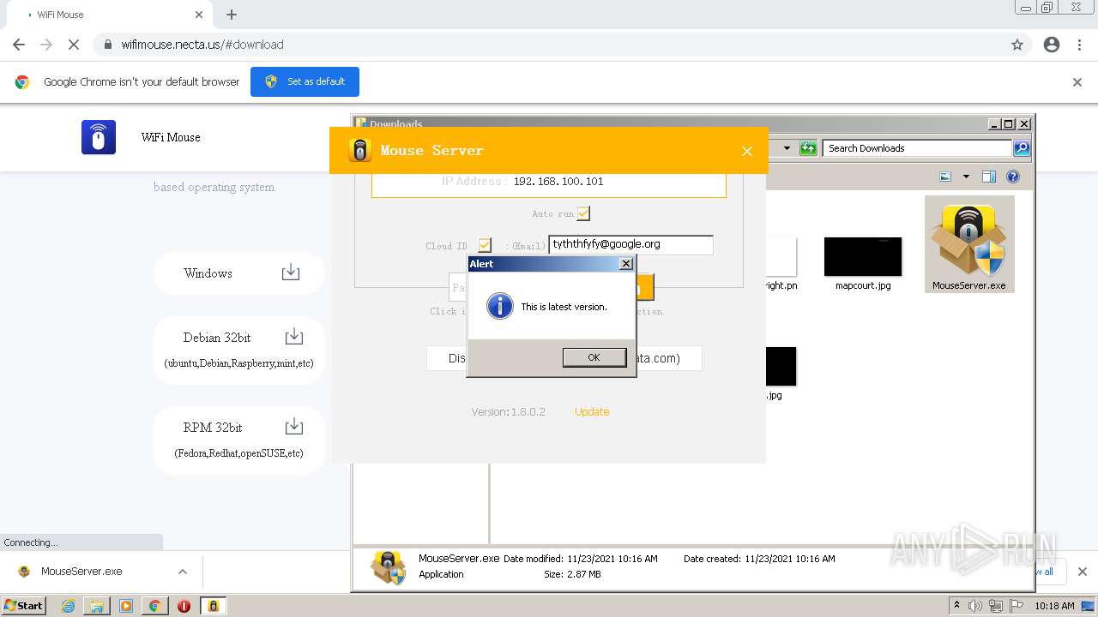The width and height of the screenshot is (1098, 617).
Task: Dismiss the default browser infobar
Action: 1077,82
